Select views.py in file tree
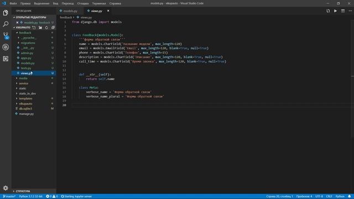The image size is (354, 199). (x=27, y=73)
